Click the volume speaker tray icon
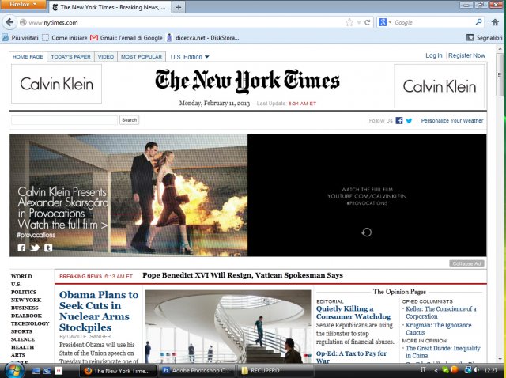The image size is (506, 378). (476, 370)
